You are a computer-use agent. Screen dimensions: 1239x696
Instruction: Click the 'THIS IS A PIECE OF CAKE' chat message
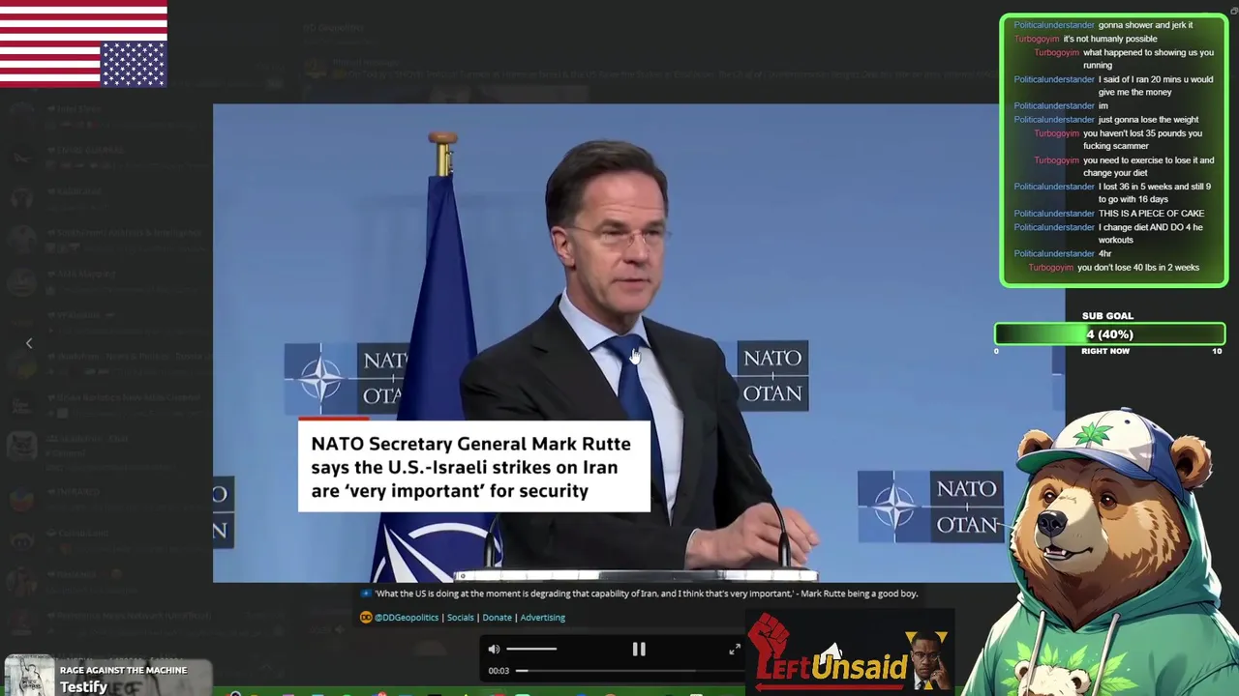click(x=1151, y=214)
